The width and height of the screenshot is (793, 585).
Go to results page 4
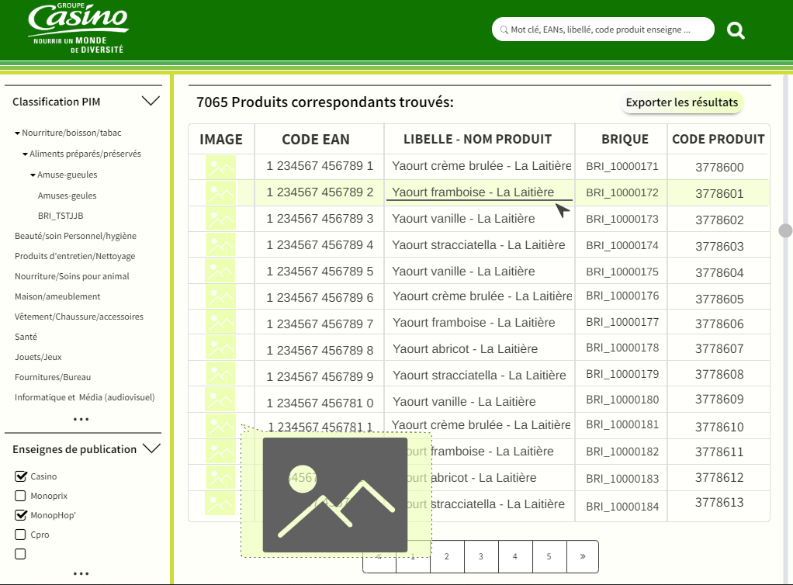[x=515, y=556]
